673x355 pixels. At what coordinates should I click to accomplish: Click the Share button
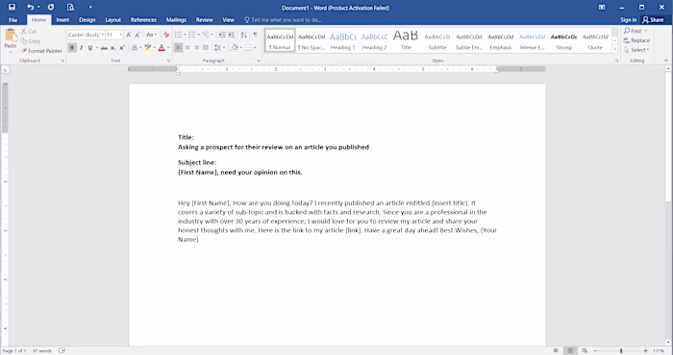tap(653, 20)
